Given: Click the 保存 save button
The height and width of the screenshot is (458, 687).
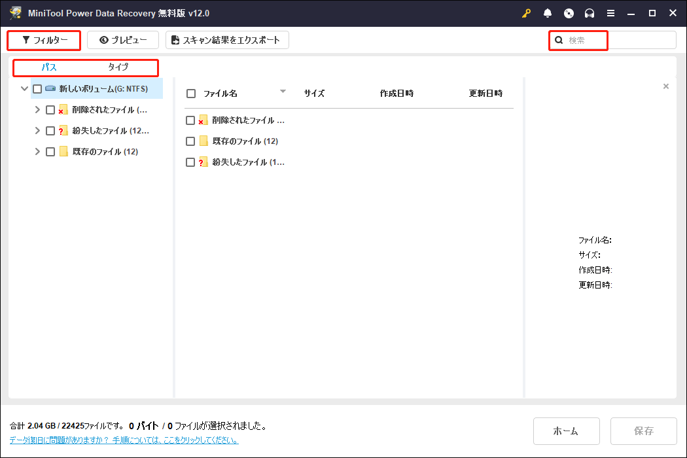Looking at the screenshot, I should coord(644,431).
